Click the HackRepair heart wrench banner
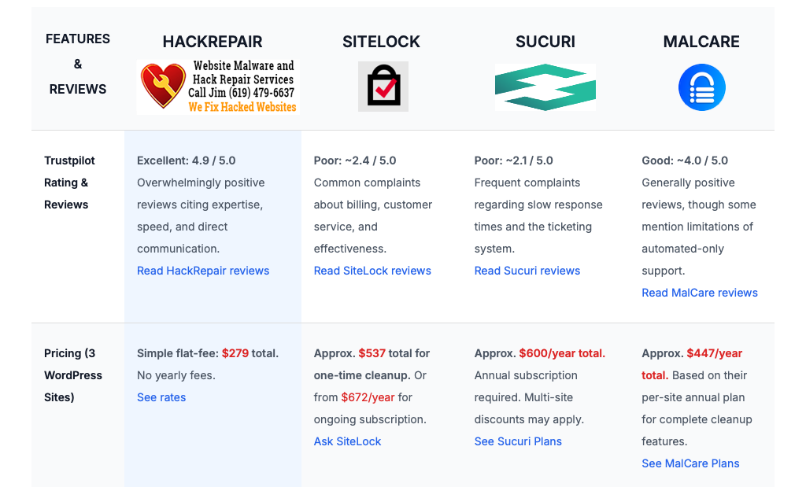806x487 pixels. coord(218,87)
